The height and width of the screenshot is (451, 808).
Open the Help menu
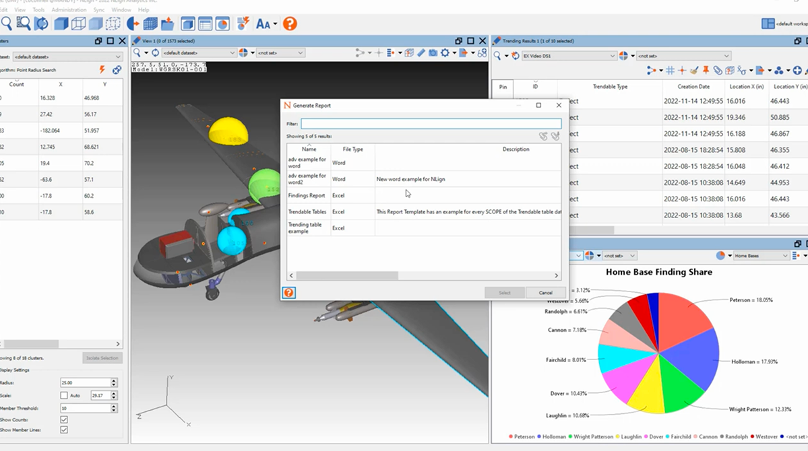click(144, 10)
